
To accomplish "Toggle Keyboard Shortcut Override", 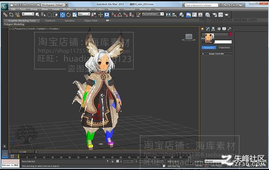I will click(x=107, y=15).
